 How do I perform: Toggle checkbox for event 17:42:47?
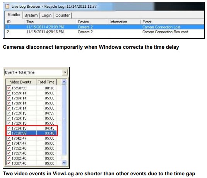9,138
